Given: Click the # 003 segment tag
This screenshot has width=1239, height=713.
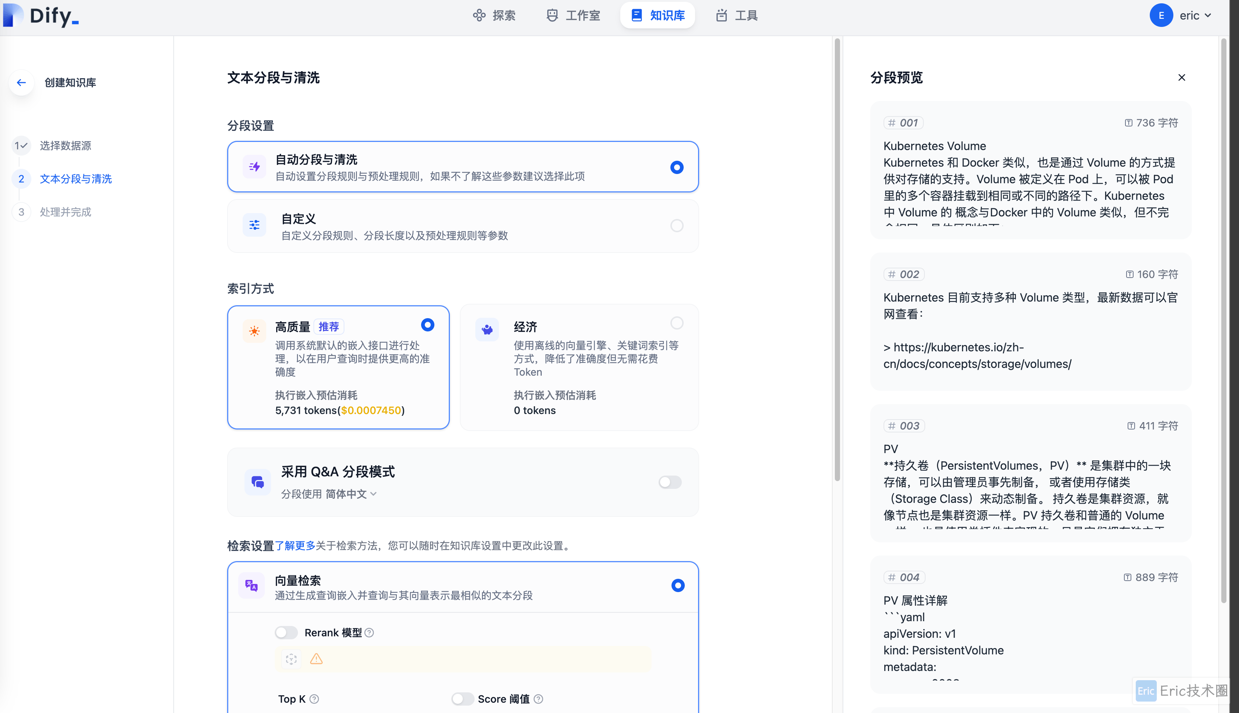Looking at the screenshot, I should 904,426.
